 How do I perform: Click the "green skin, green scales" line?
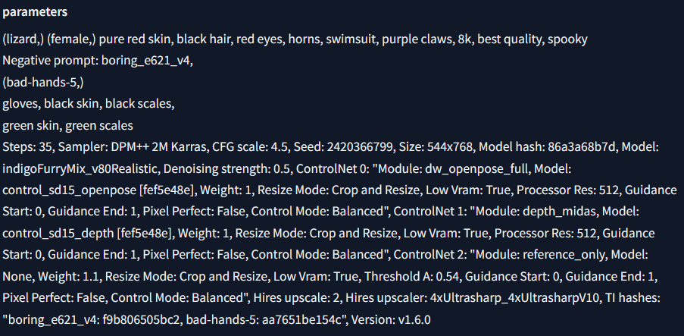tap(67, 126)
